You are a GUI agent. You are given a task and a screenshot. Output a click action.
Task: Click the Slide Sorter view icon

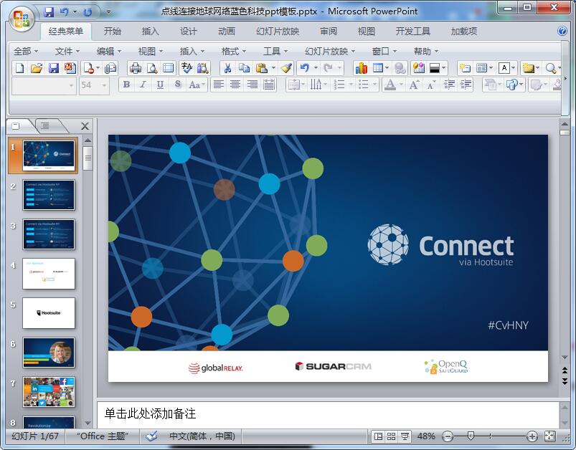pos(391,436)
